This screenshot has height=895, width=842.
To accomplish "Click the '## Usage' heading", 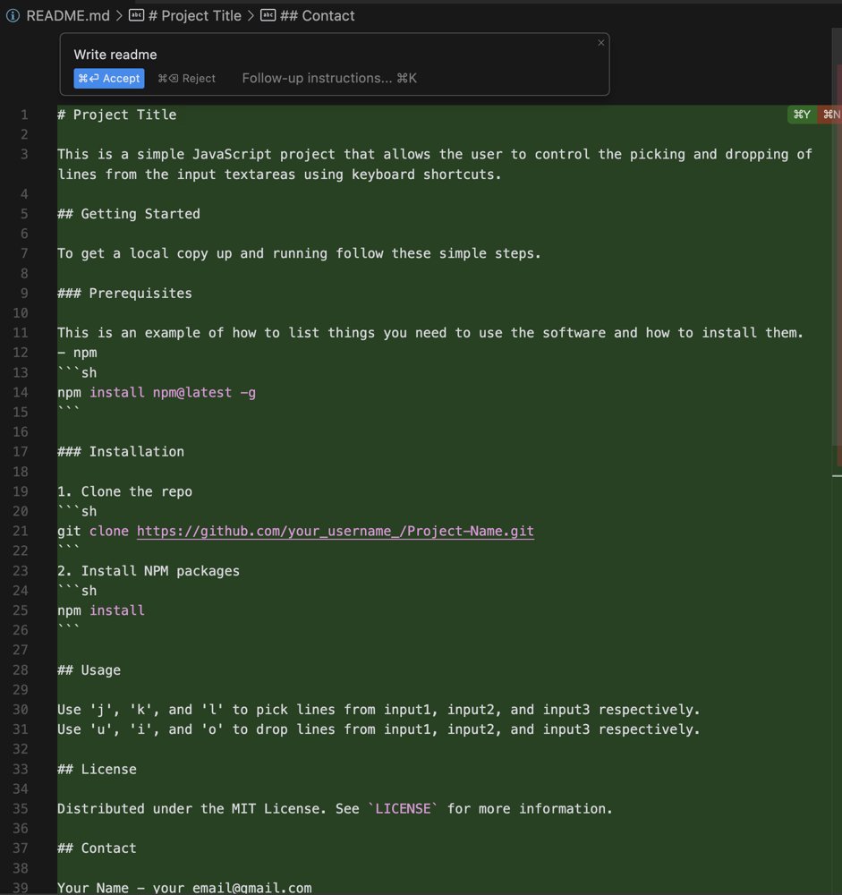I will click(89, 670).
